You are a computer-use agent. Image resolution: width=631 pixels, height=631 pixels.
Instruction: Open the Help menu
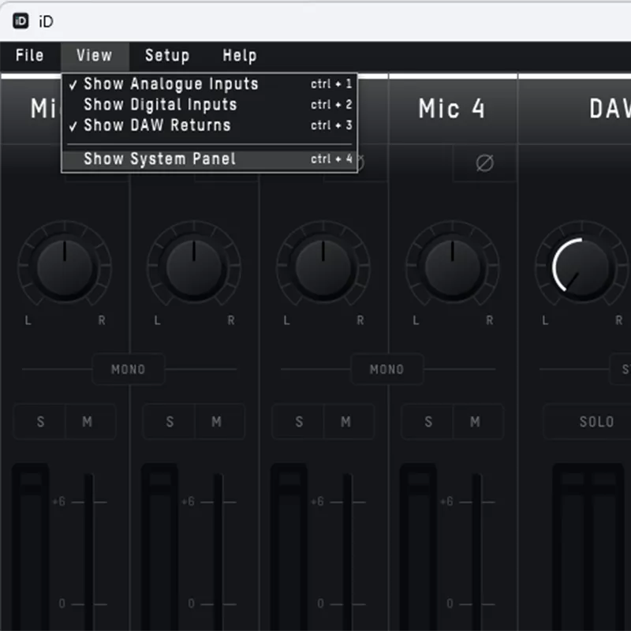tap(239, 55)
